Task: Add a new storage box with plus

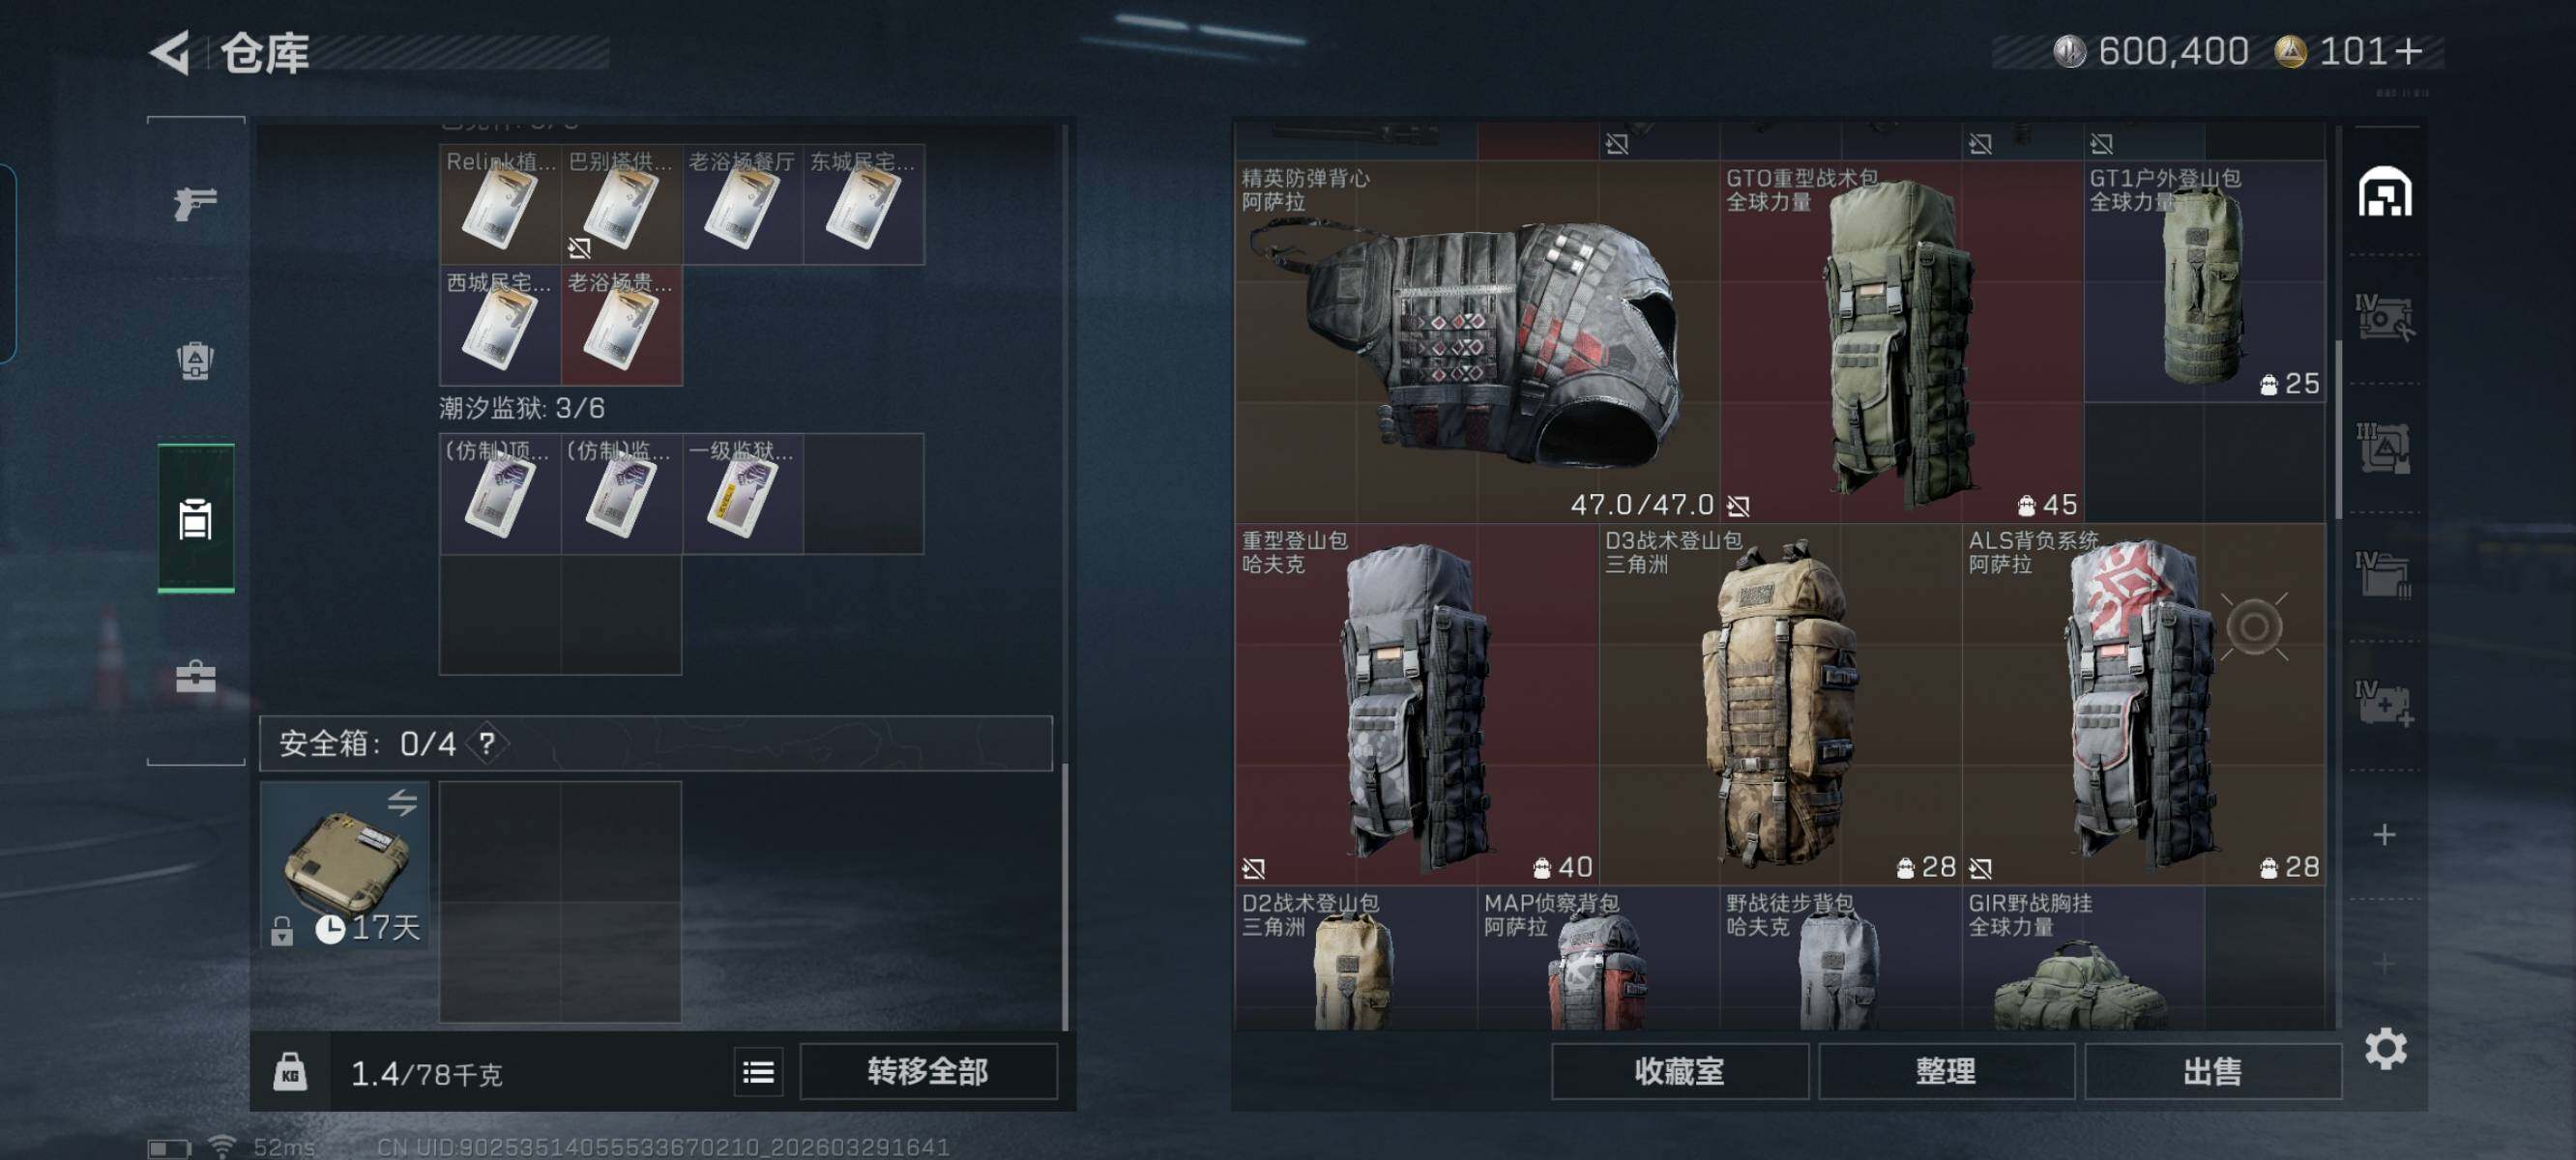Action: click(x=2384, y=834)
